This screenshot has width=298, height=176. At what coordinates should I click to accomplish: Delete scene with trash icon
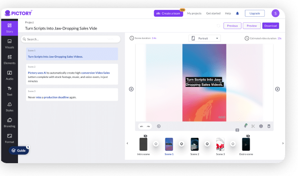click(269, 126)
